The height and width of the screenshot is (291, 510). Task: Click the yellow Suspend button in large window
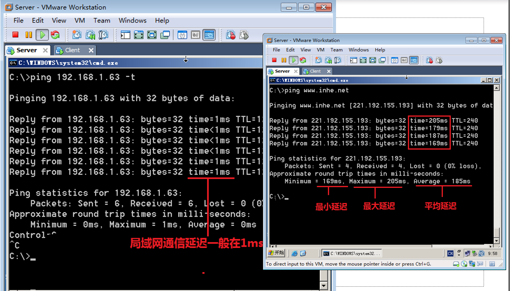(x=29, y=35)
